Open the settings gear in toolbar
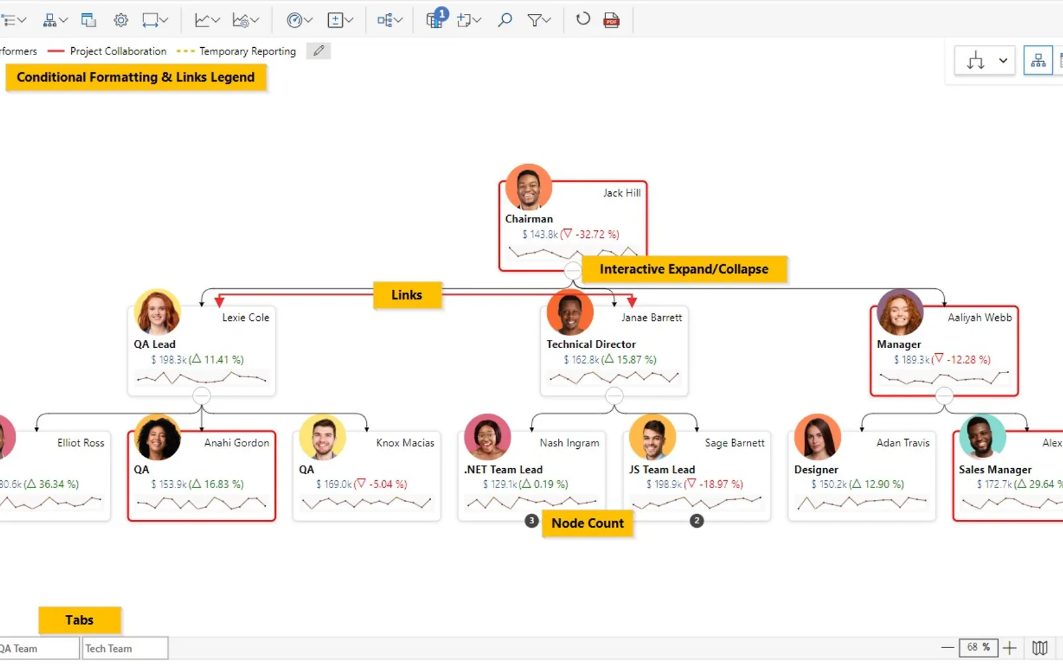The image size is (1063, 664). pos(121,20)
